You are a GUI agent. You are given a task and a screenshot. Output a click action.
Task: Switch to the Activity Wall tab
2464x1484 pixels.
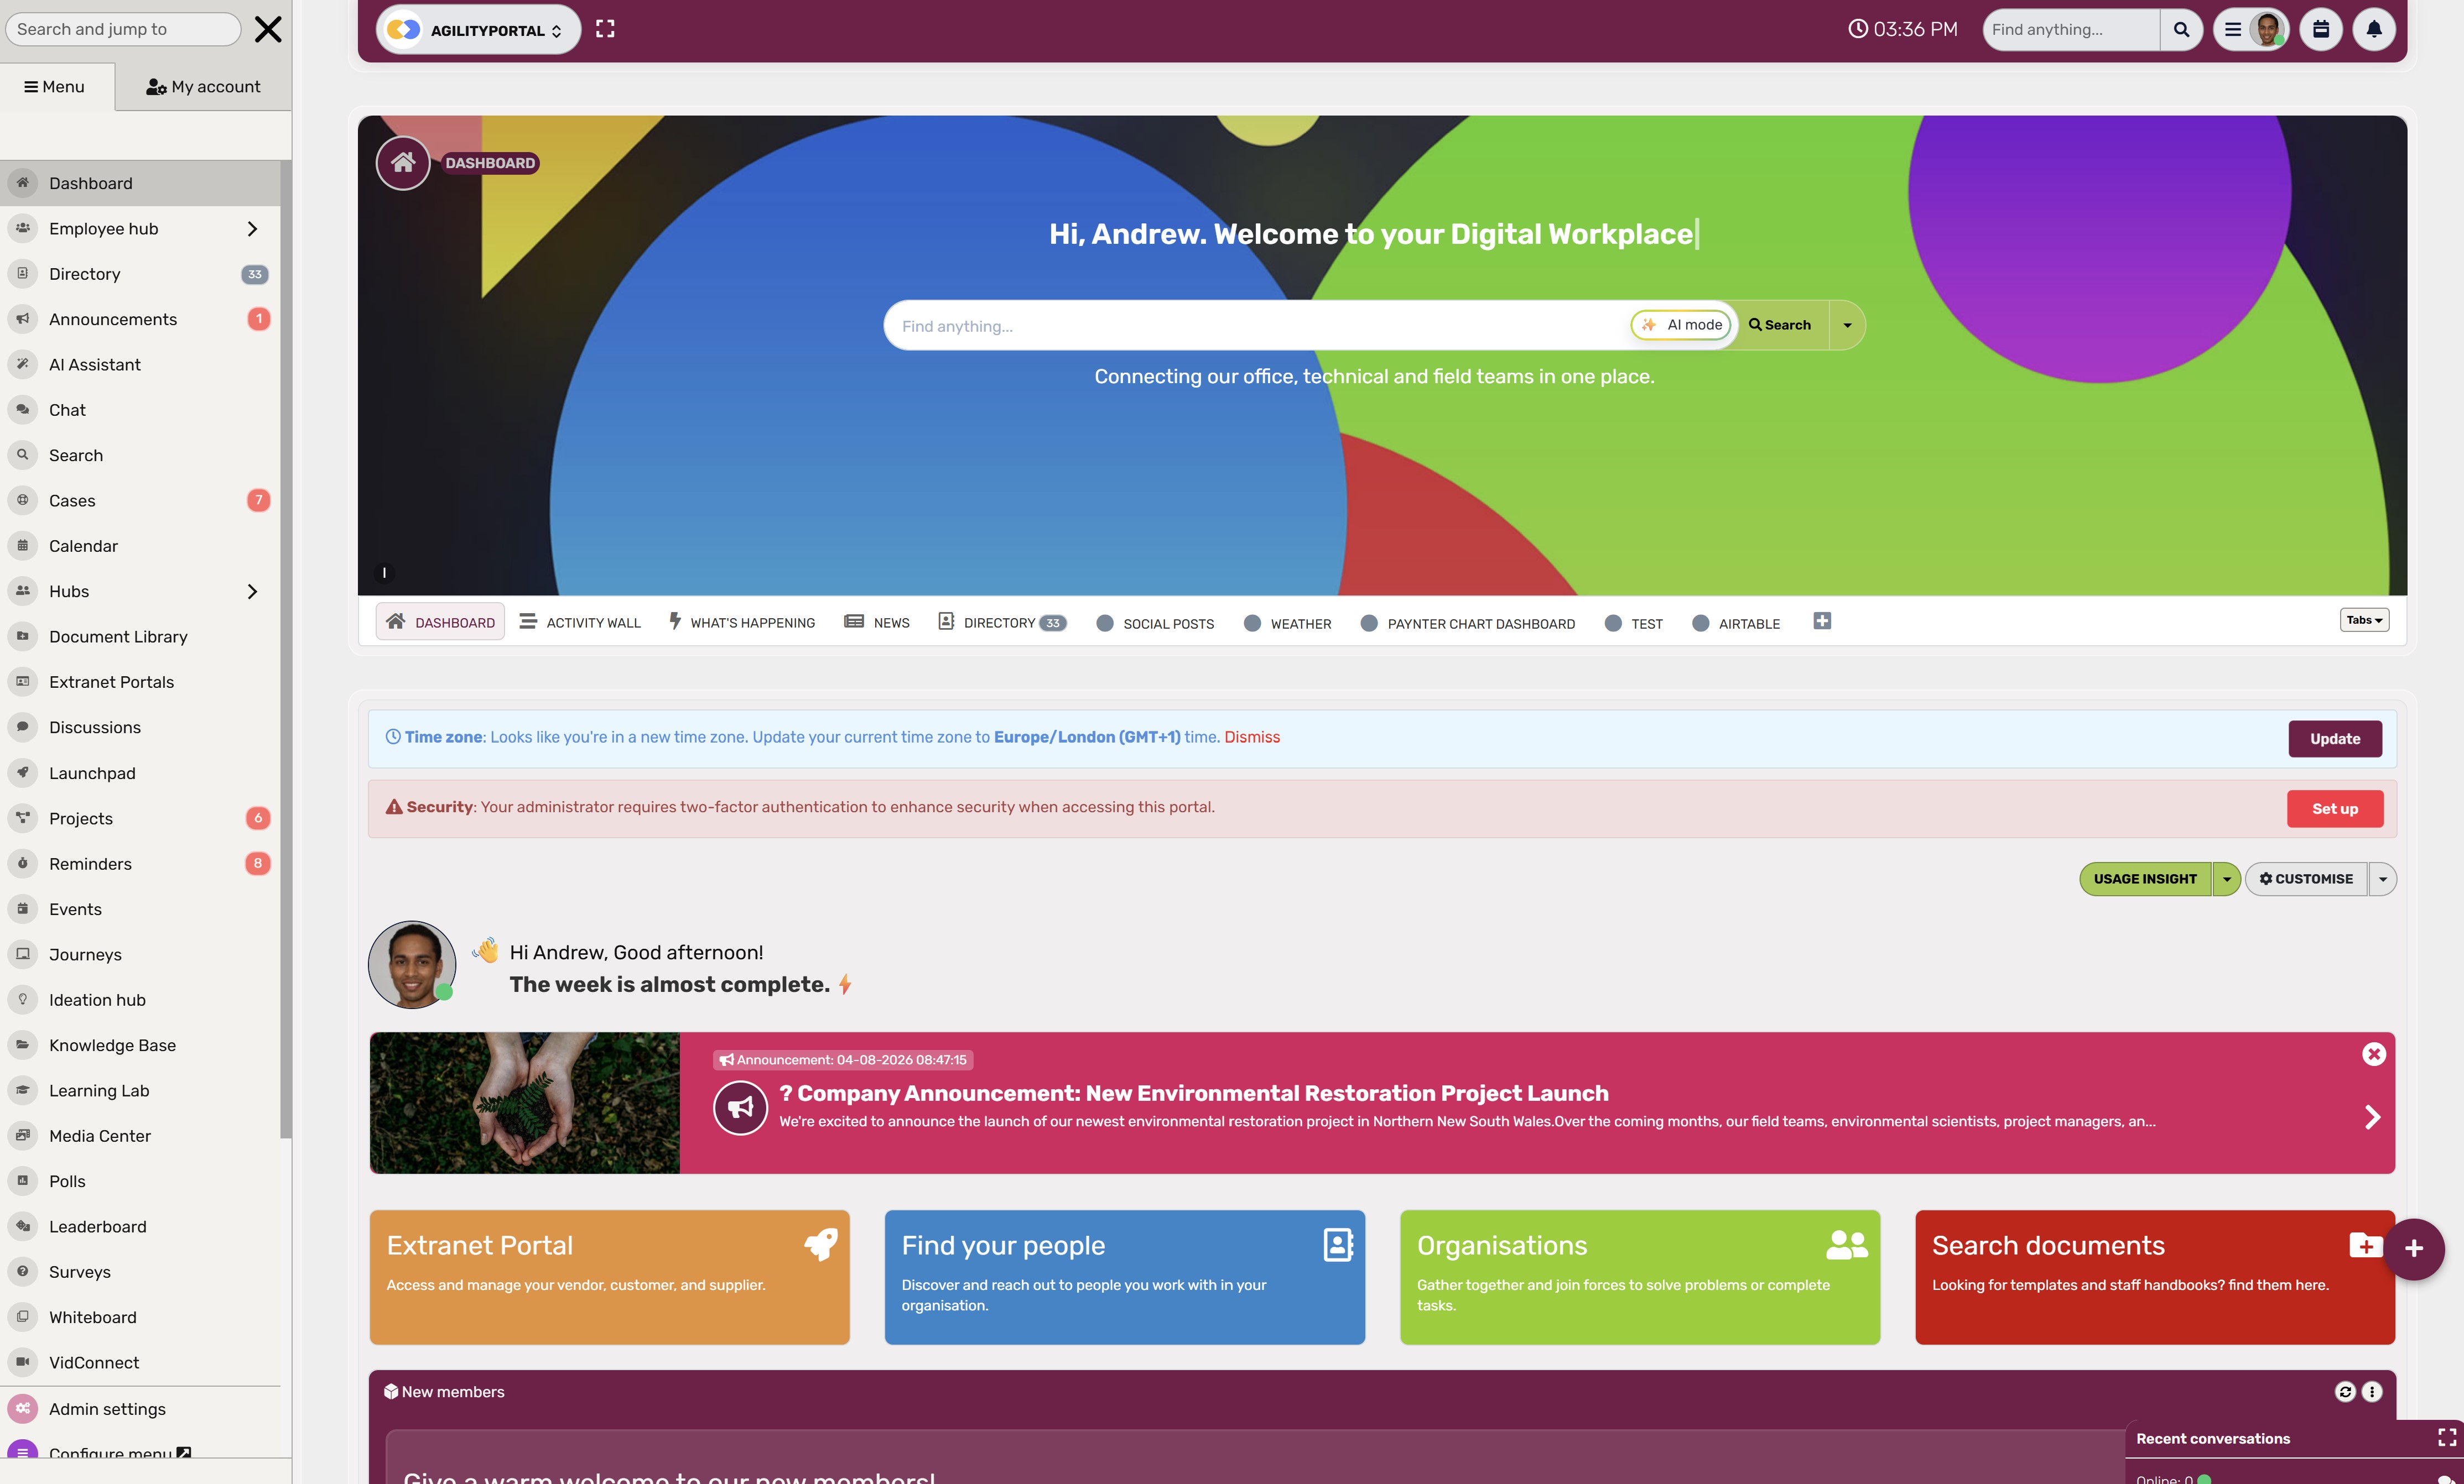click(x=580, y=621)
